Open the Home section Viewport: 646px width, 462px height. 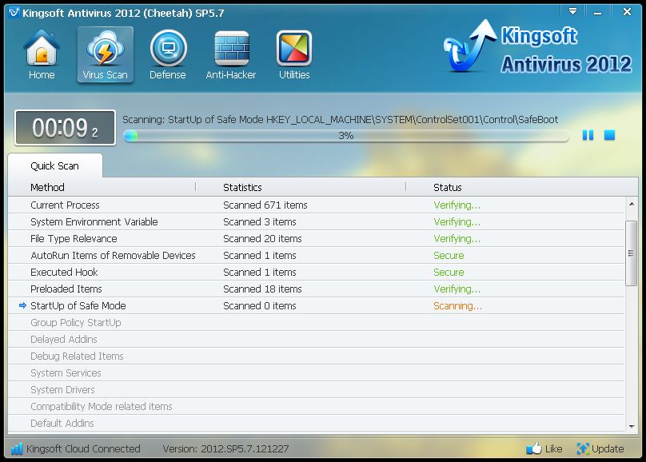(42, 55)
